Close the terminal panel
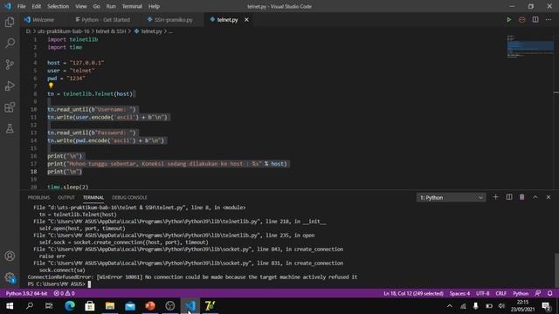This screenshot has width=559, height=314. click(549, 197)
